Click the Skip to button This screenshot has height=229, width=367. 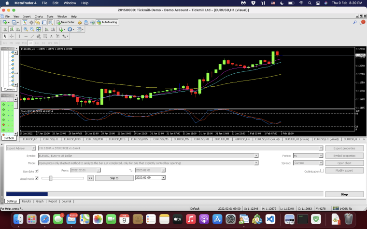[114, 178]
